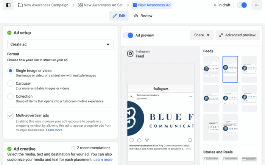The height and width of the screenshot is (165, 265).
Task: Open the three-dot more options menu in the header
Action: pos(257,5)
